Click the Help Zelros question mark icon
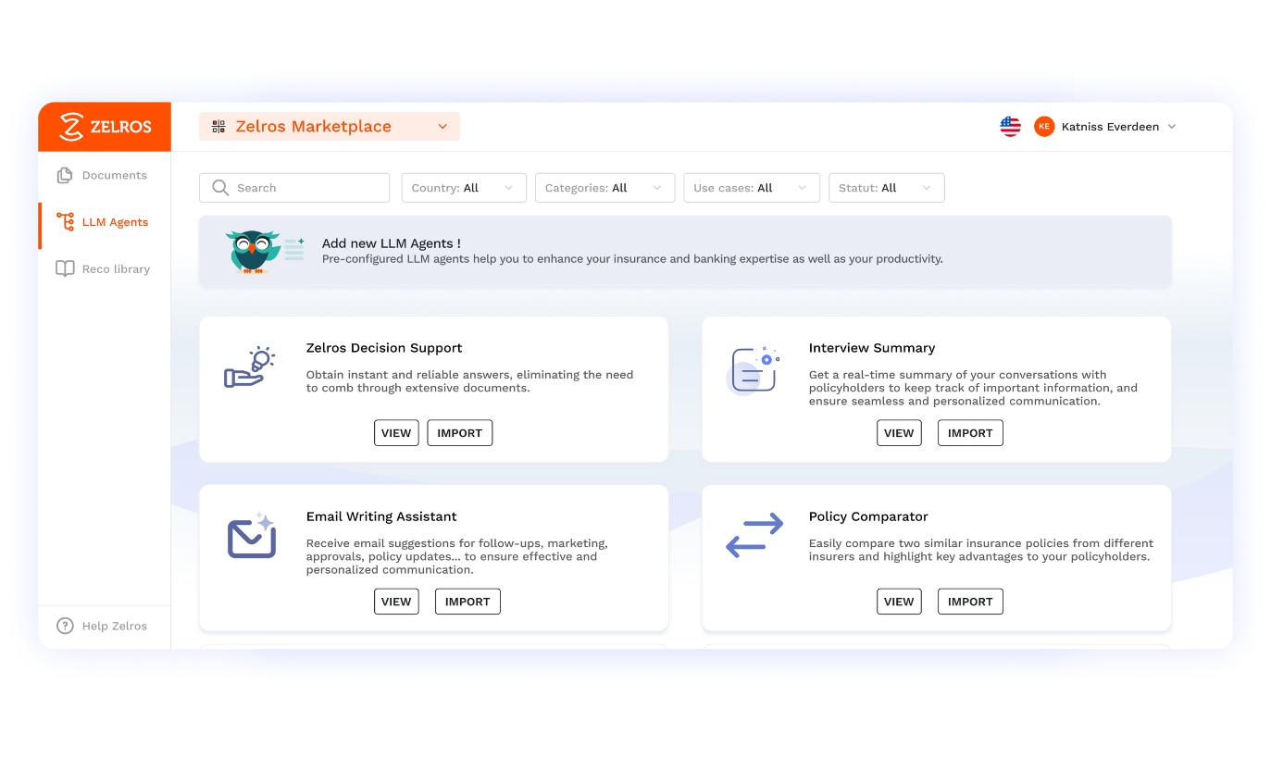Image resolution: width=1271 pixels, height=783 pixels. click(64, 626)
